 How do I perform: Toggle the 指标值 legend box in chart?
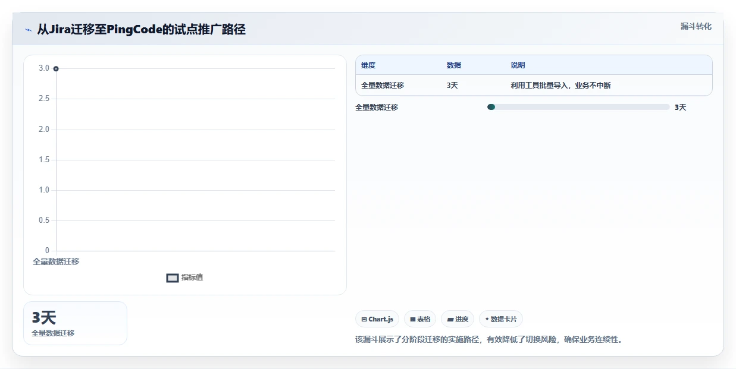point(173,277)
